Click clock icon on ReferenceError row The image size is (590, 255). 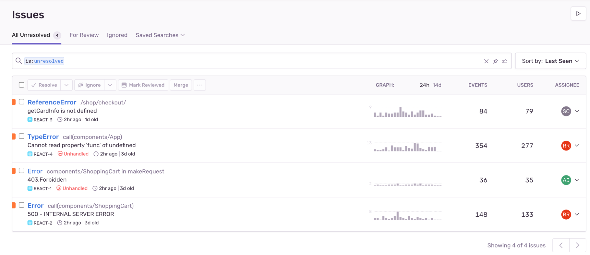click(x=60, y=119)
